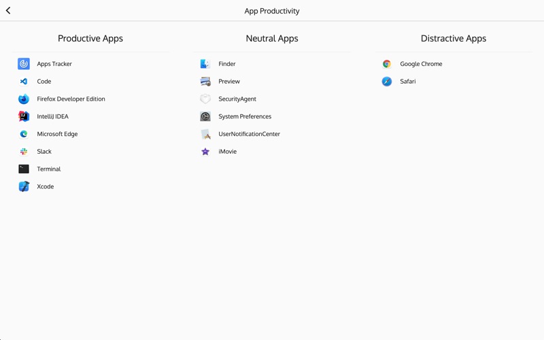Select the Neutral Apps heading

tap(272, 39)
